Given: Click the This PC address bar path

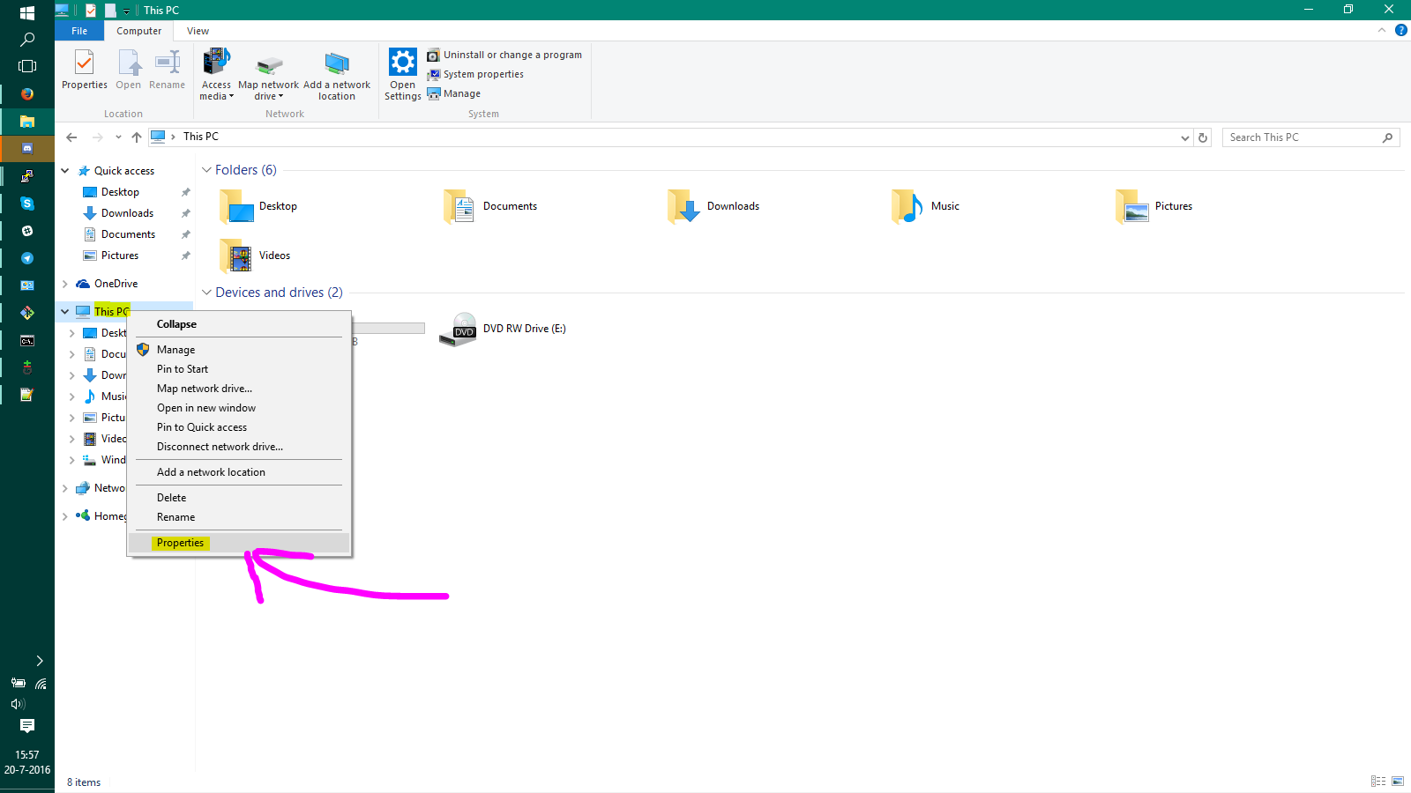Looking at the screenshot, I should 201,137.
